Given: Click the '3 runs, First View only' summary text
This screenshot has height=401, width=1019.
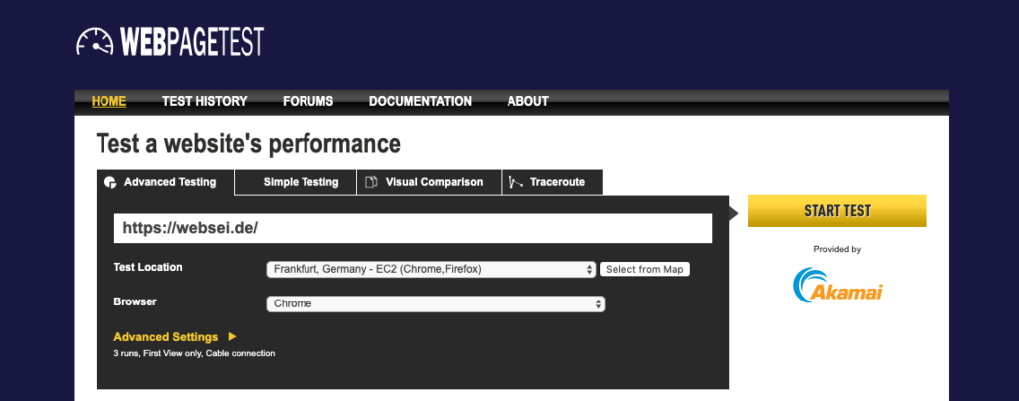Looking at the screenshot, I should (194, 353).
